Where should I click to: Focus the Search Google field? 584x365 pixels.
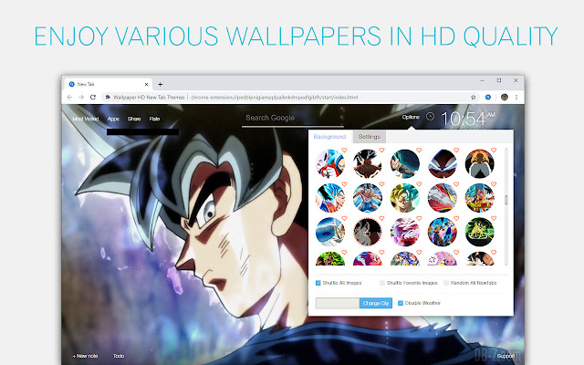(x=292, y=118)
